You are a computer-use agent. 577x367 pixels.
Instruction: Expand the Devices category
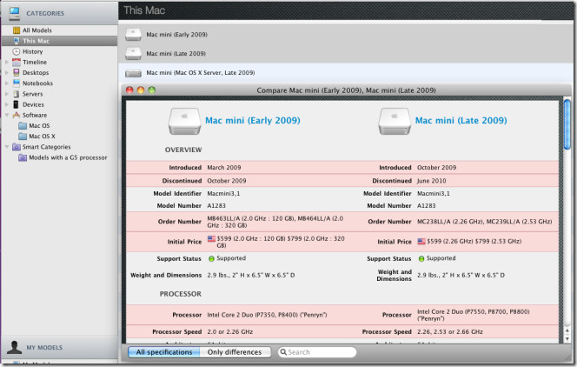click(7, 104)
